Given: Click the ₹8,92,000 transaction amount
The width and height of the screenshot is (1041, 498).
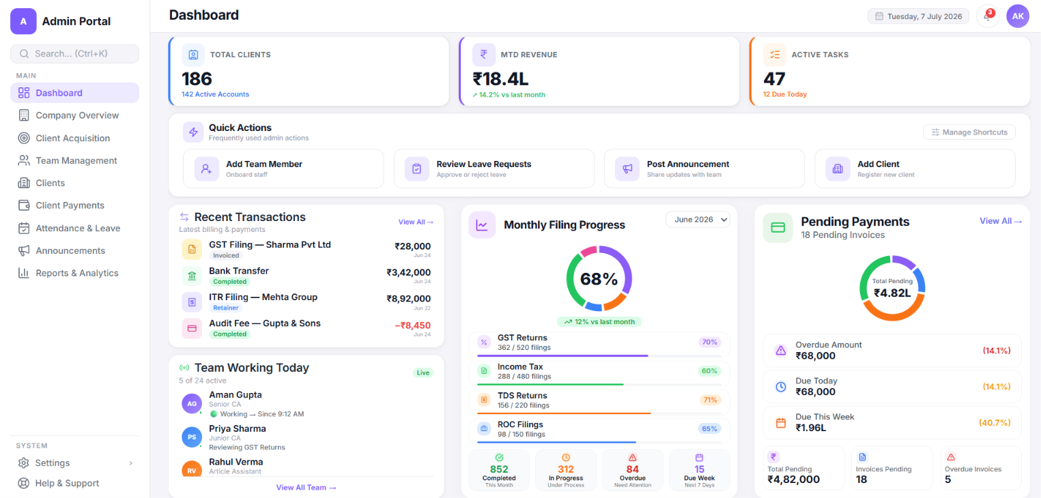Looking at the screenshot, I should click(408, 299).
